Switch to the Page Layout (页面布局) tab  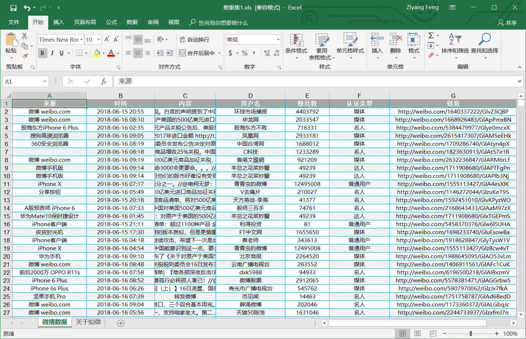point(85,22)
